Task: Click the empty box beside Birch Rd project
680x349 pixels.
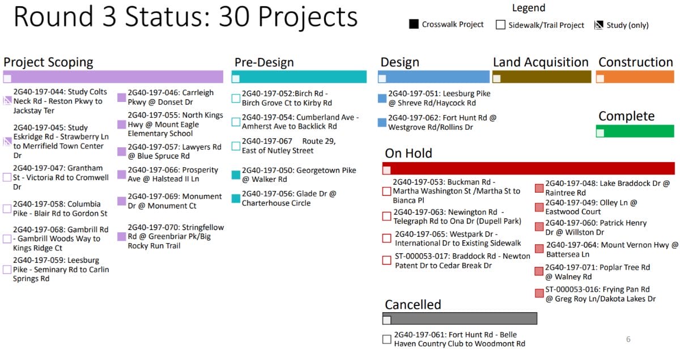Action: coord(236,99)
